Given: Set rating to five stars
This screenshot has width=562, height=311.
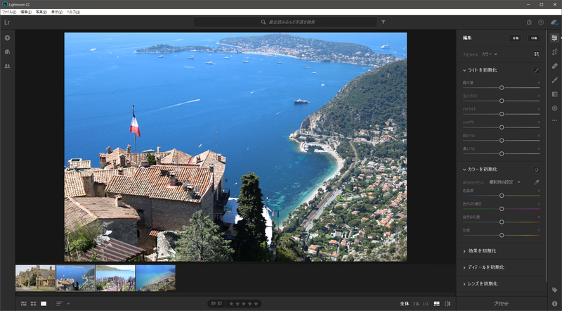Looking at the screenshot, I should tap(256, 304).
